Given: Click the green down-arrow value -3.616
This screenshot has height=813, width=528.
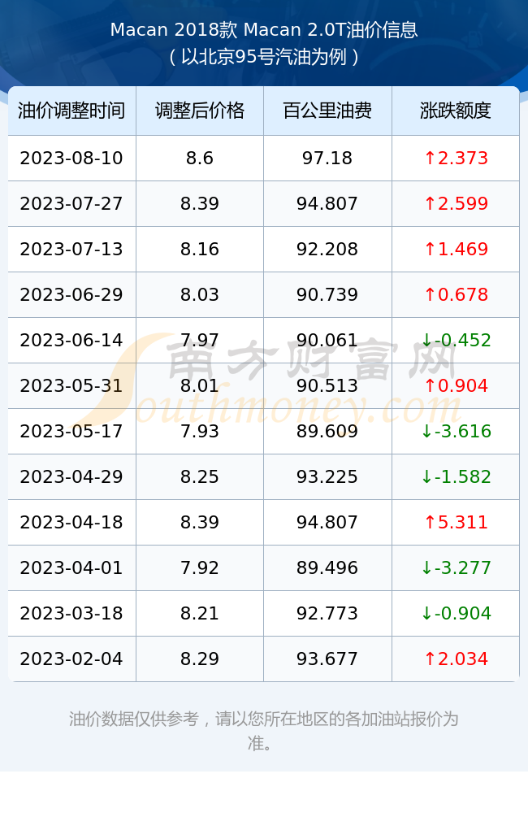Looking at the screenshot, I should pyautogui.click(x=456, y=432).
